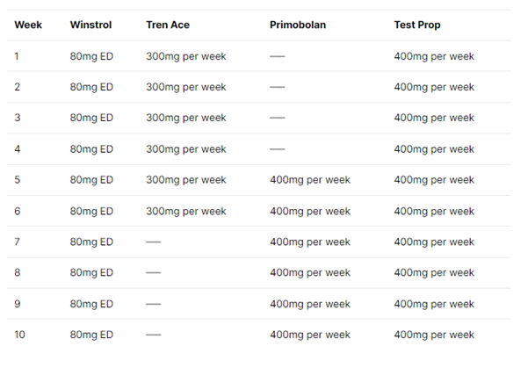Click week 8 Primobolan 400mg per week cell
The width and height of the screenshot is (528, 368).
(x=310, y=272)
